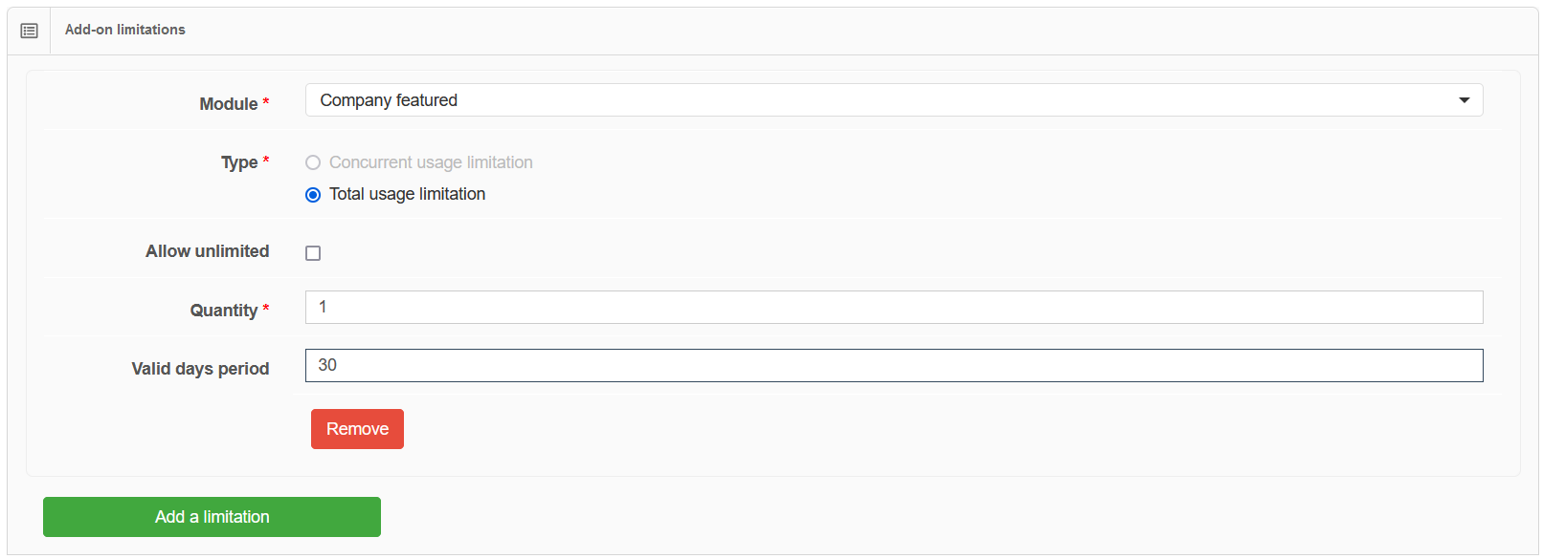
Task: Open the Module combo box showing Company featured
Action: [x=894, y=100]
